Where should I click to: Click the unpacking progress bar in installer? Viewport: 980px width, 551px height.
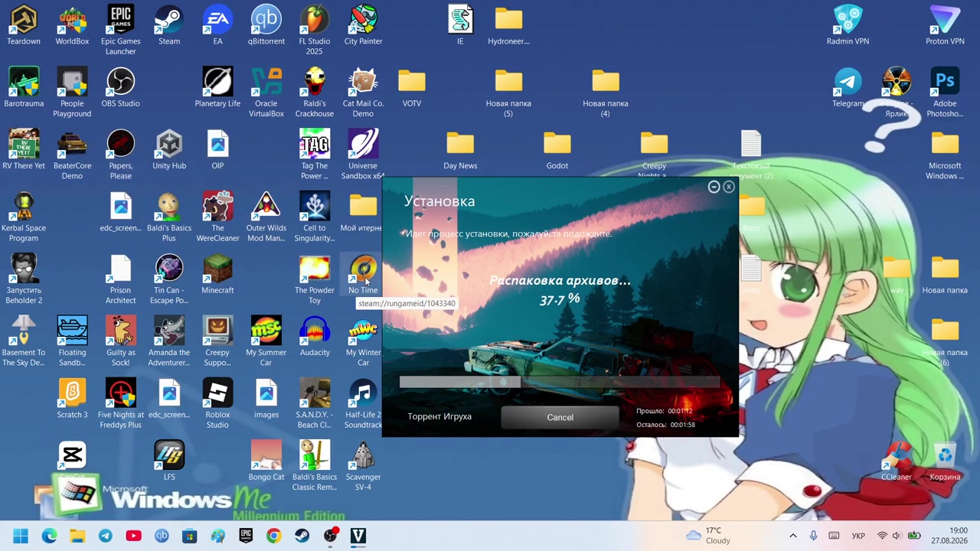click(x=560, y=382)
